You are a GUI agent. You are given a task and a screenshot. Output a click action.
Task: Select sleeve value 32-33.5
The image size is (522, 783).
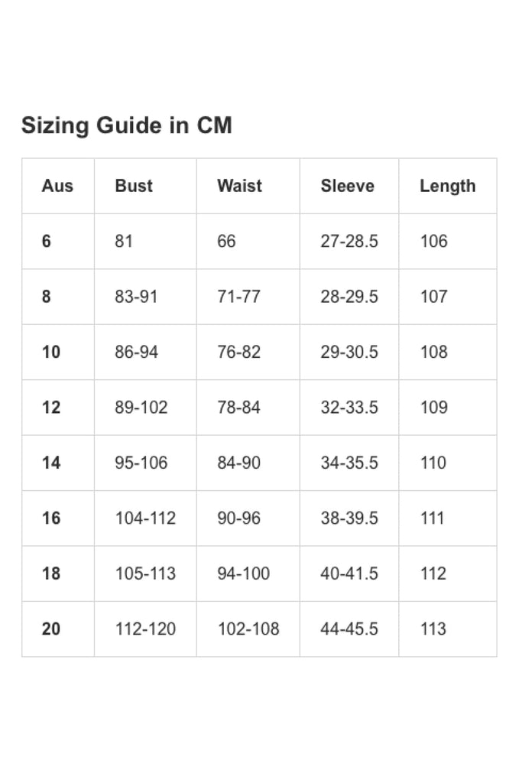click(349, 408)
